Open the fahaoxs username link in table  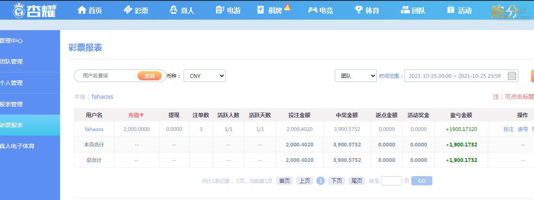click(x=94, y=129)
